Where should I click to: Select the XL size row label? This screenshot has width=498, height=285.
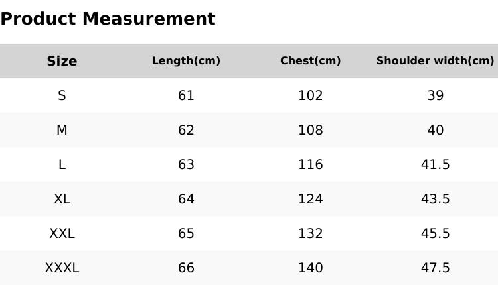[62, 199]
